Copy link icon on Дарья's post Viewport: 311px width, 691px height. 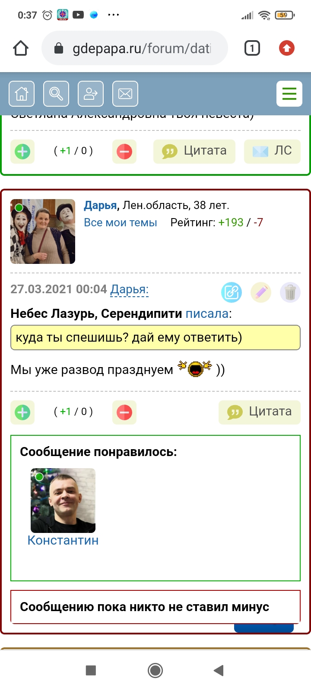tap(232, 293)
